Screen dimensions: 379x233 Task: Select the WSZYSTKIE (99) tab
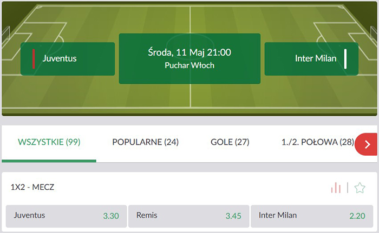[49, 143]
